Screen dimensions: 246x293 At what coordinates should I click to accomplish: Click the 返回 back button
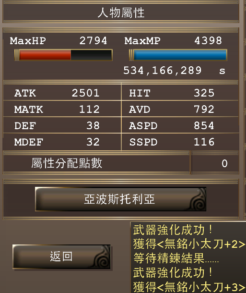61,257
